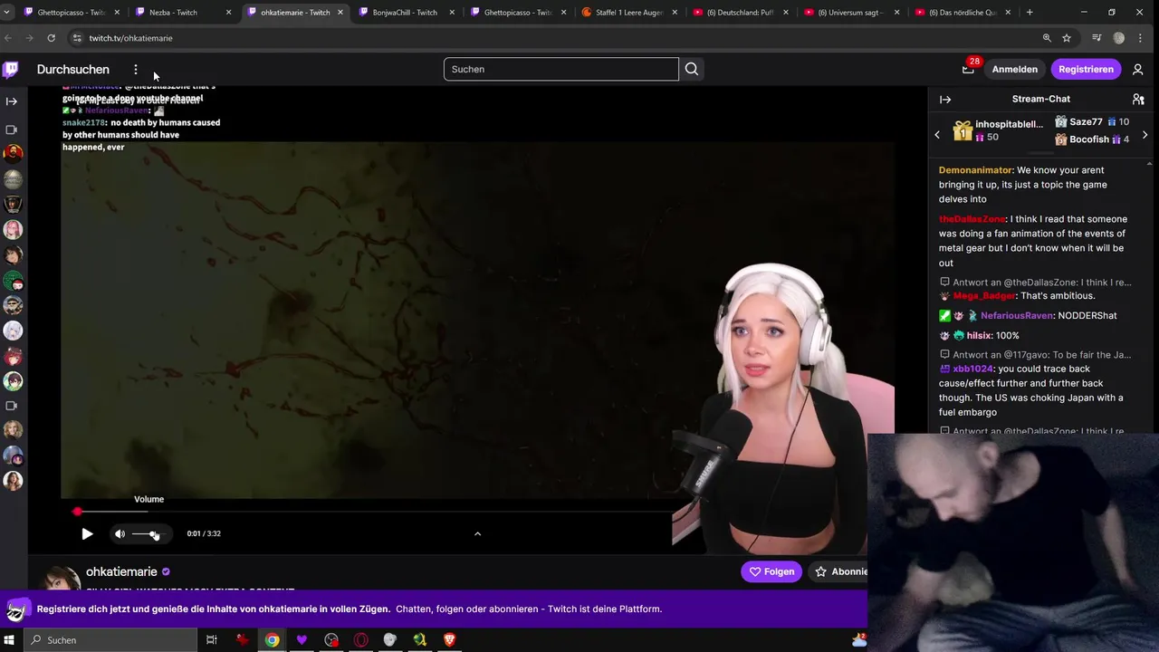Viewport: 1159px width, 652px height.
Task: Click the recommended channels camera icon in the sidebar
Action: point(12,407)
